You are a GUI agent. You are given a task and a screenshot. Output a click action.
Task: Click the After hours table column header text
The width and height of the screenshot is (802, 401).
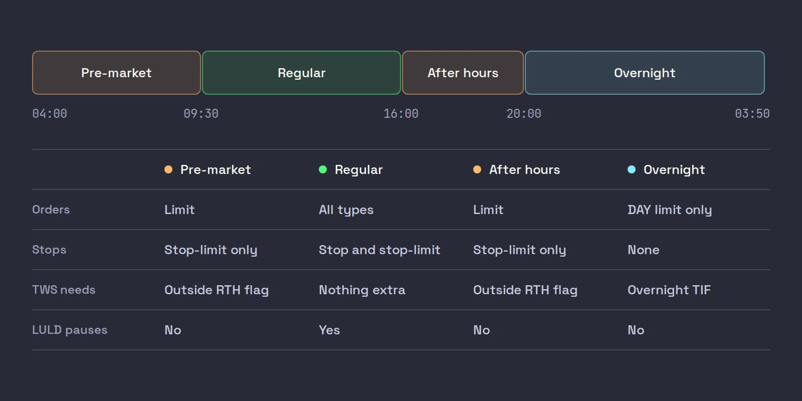[524, 169]
